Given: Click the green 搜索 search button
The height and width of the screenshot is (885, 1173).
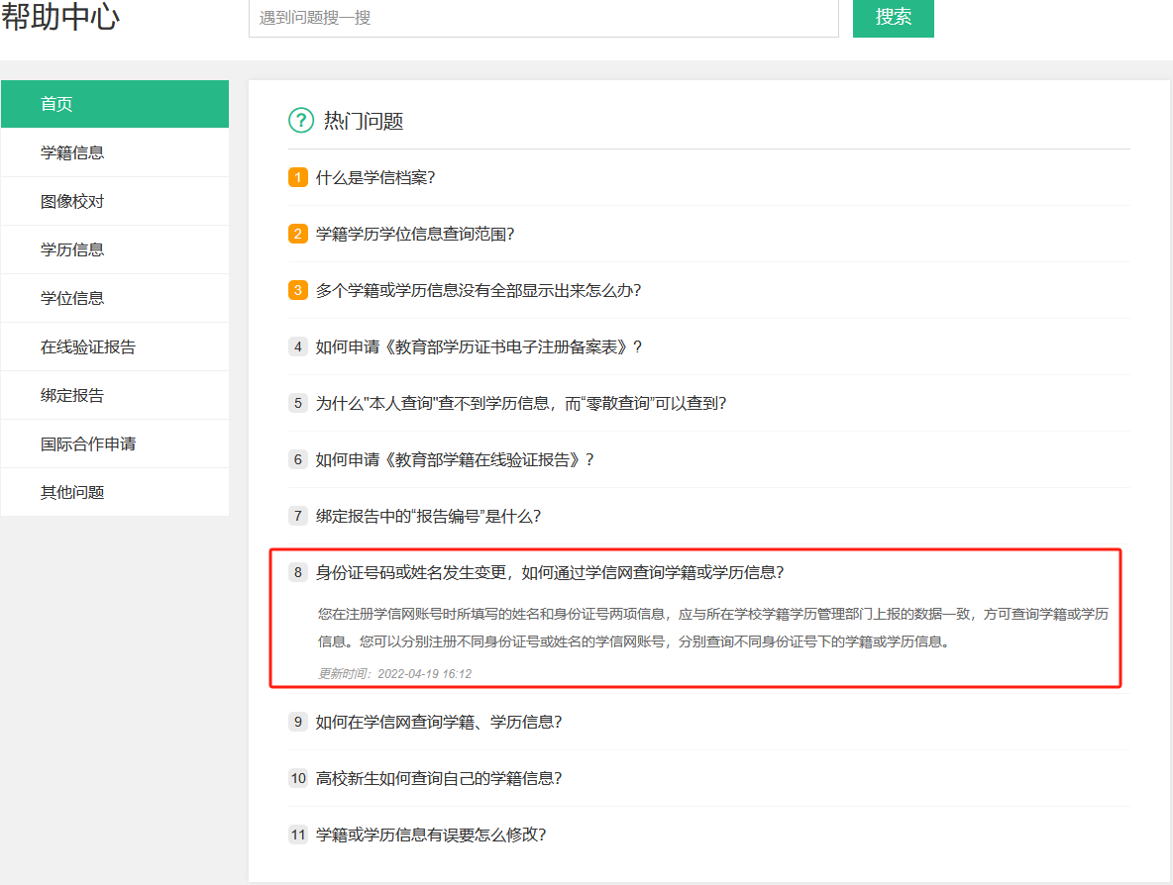Looking at the screenshot, I should click(x=893, y=18).
